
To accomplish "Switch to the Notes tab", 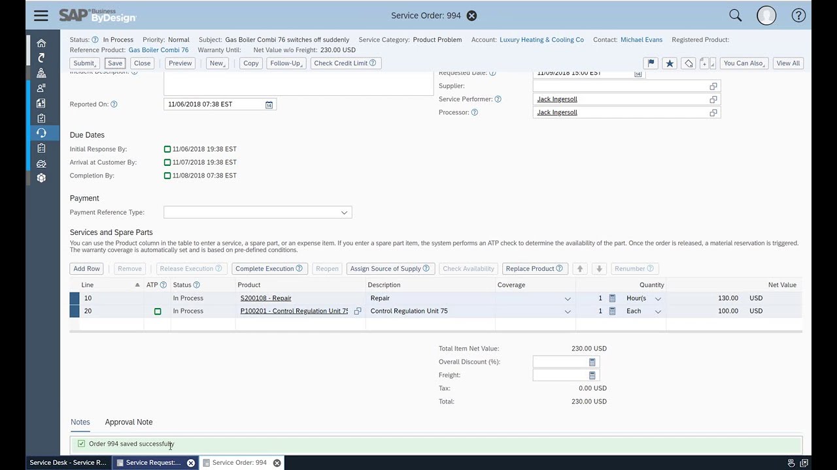I will point(80,422).
